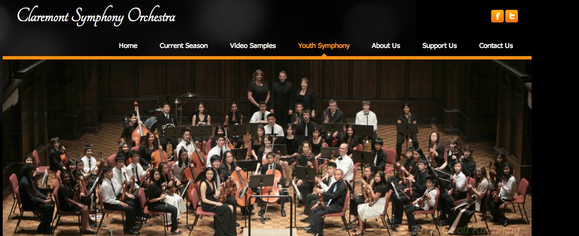
Task: Open the Twitter feed via orange icon
Action: 511,16
